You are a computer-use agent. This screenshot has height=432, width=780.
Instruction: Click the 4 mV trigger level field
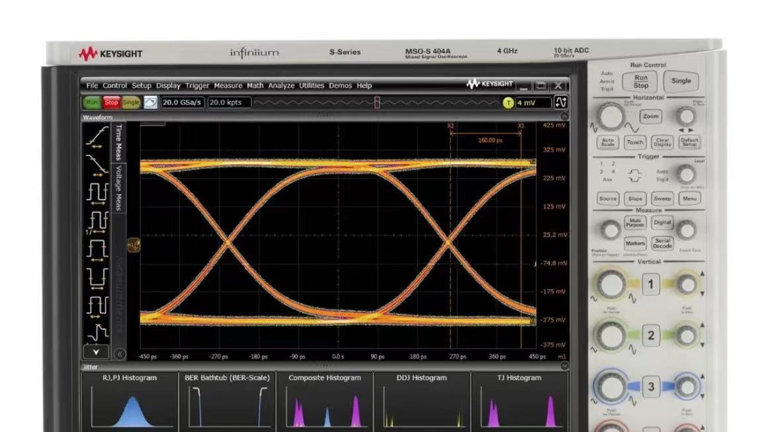pyautogui.click(x=533, y=103)
